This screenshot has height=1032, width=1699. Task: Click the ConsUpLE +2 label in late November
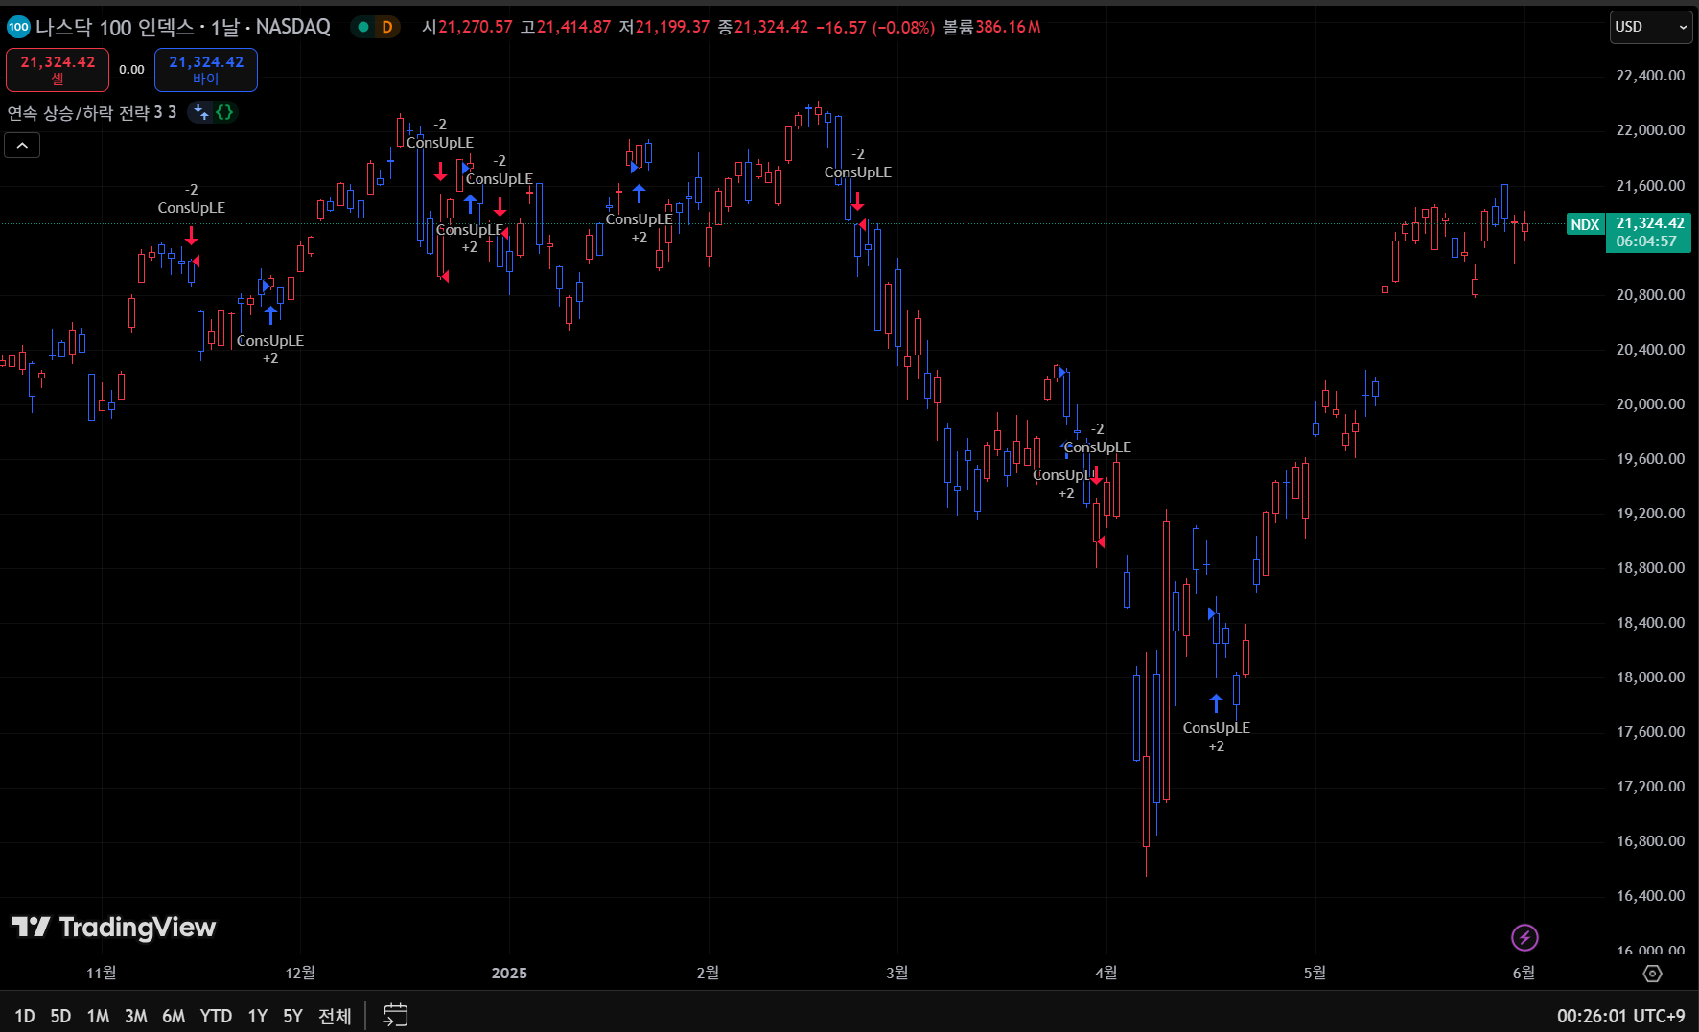coord(270,349)
